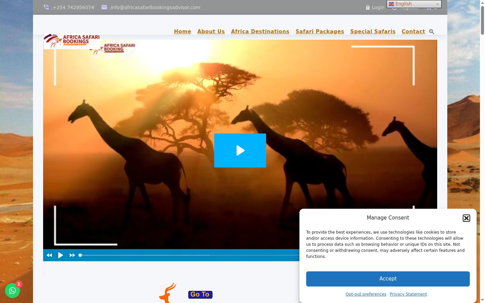Click the lock icon beside Login
Viewport: 485px width, 303px height.
point(368,7)
